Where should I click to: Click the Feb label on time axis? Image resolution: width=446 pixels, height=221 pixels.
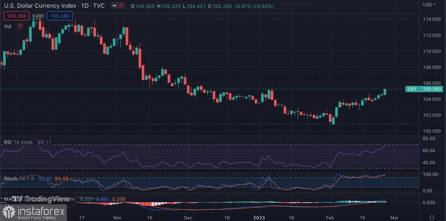click(x=330, y=218)
